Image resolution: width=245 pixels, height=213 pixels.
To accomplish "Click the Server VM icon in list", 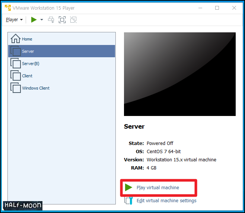I will tap(16, 51).
